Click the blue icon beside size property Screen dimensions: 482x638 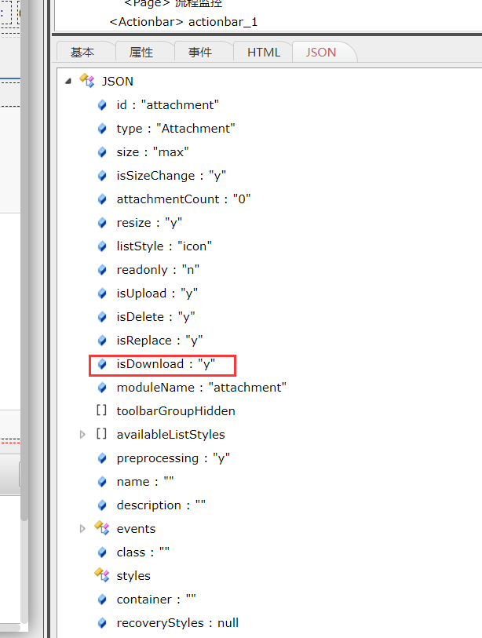point(102,152)
